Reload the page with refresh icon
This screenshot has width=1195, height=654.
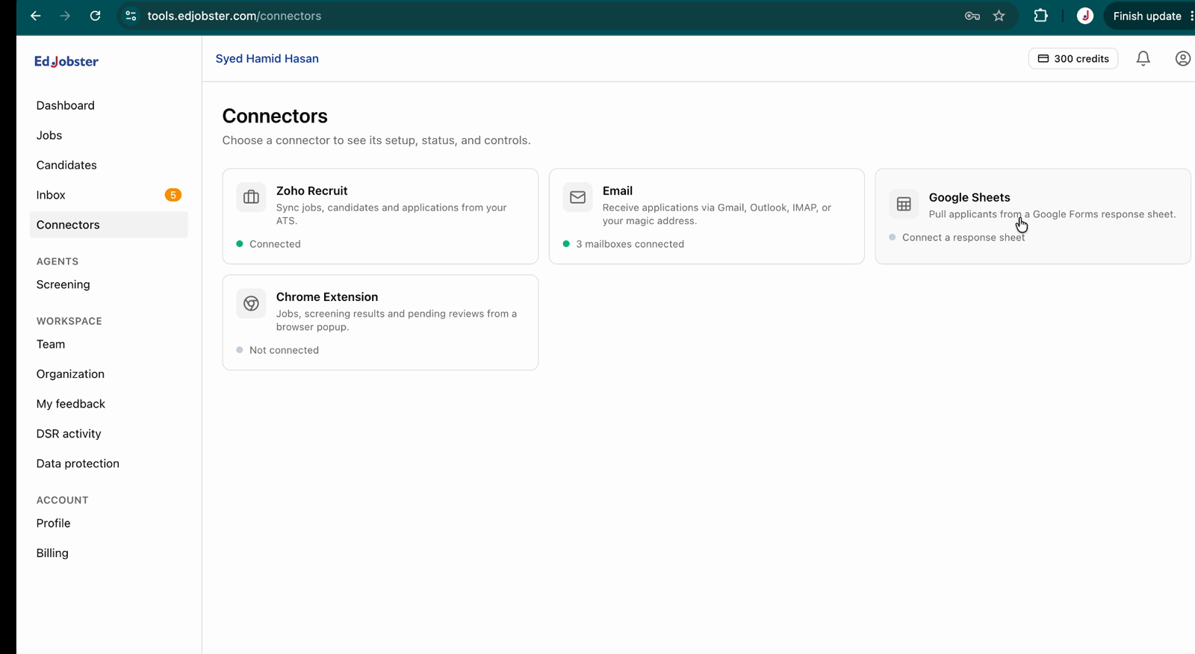coord(95,16)
